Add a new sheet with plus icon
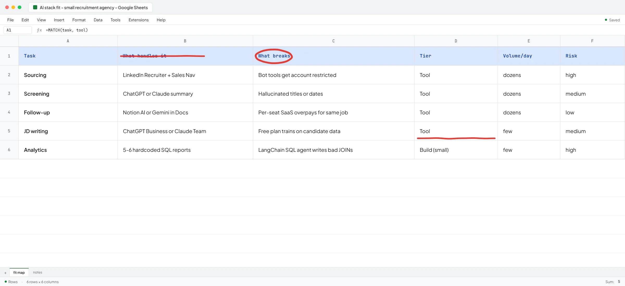 tap(5, 273)
